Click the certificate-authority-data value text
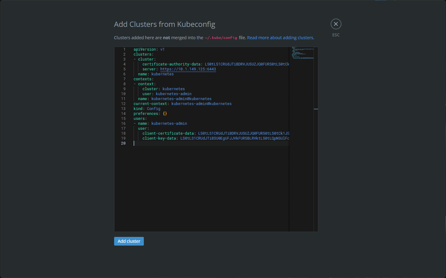The width and height of the screenshot is (446, 278). click(x=247, y=64)
